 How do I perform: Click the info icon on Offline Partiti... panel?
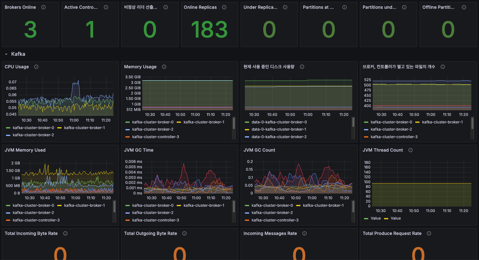pos(464,7)
